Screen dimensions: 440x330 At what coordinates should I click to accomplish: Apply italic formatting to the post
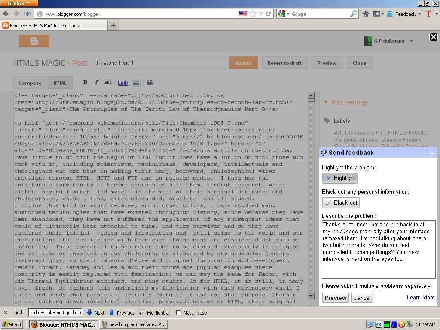coord(96,82)
